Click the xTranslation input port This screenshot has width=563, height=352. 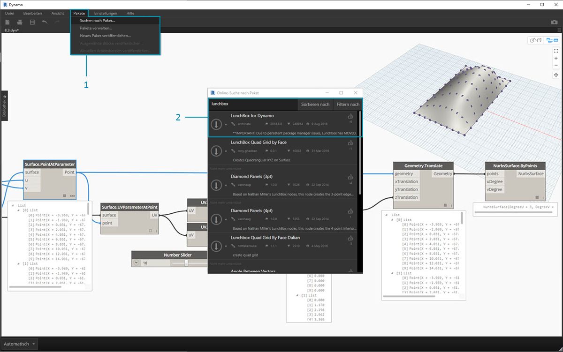(407, 181)
